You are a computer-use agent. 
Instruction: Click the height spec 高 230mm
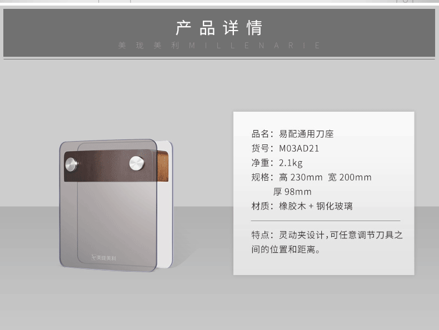pyautogui.click(x=301, y=177)
